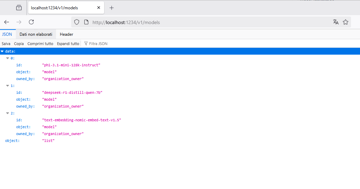Click the top-level object key
Viewport: 360px width, 189px height.
pos(12,141)
